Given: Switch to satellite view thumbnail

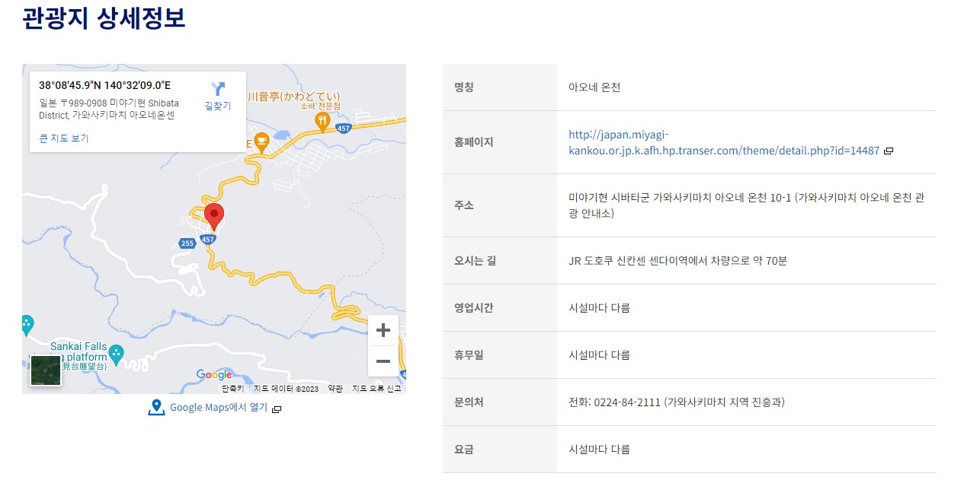Looking at the screenshot, I should (45, 371).
